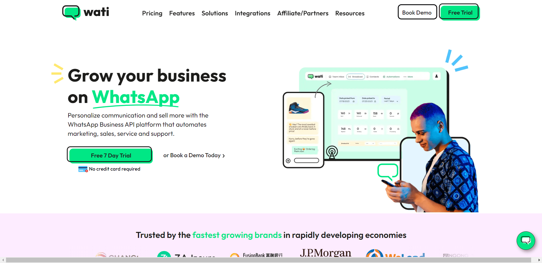Open the Pricing menu item

click(152, 13)
